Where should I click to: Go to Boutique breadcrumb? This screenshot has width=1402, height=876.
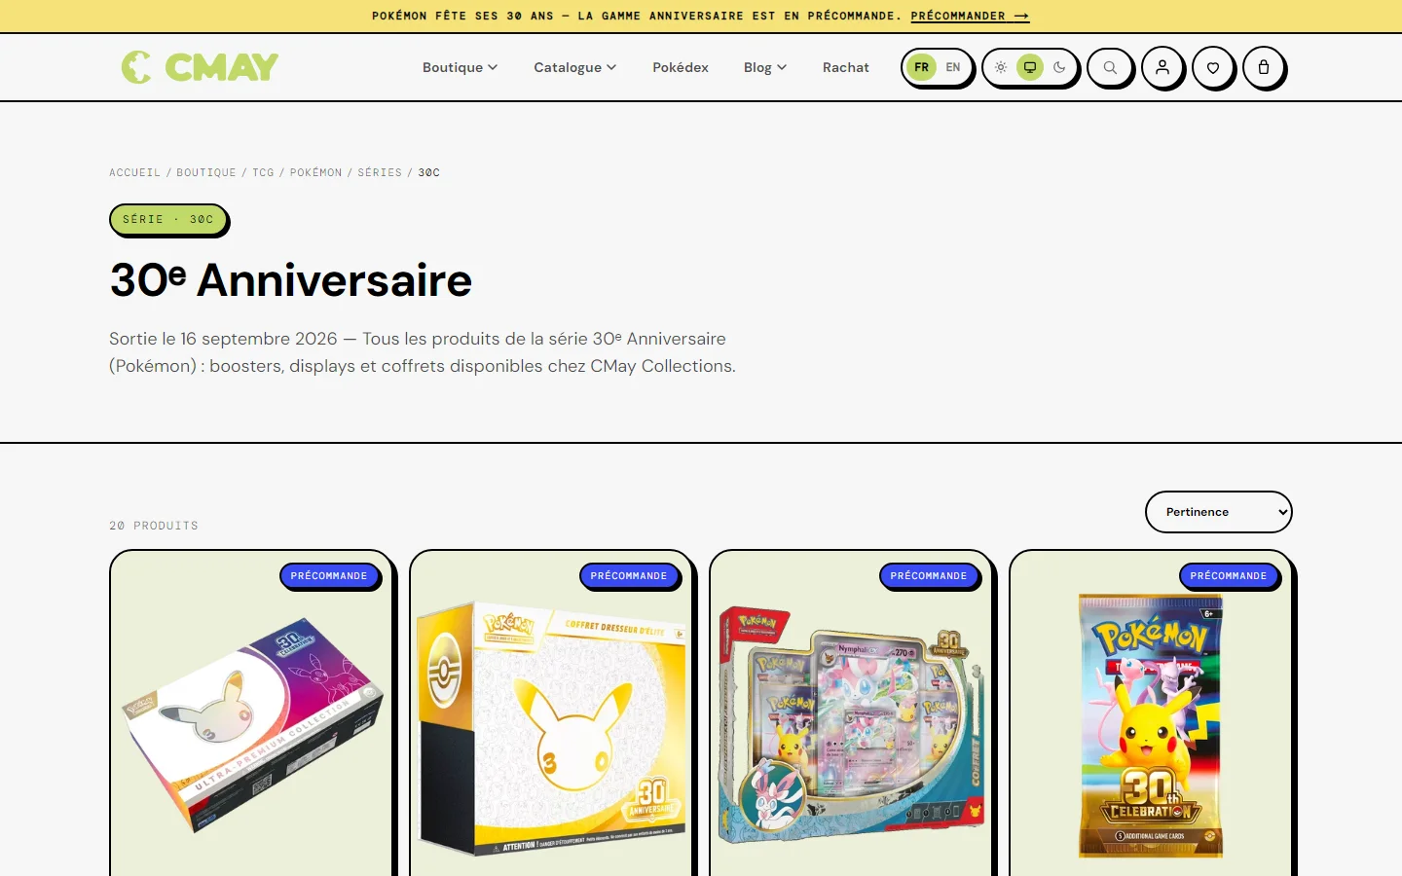pyautogui.click(x=206, y=172)
